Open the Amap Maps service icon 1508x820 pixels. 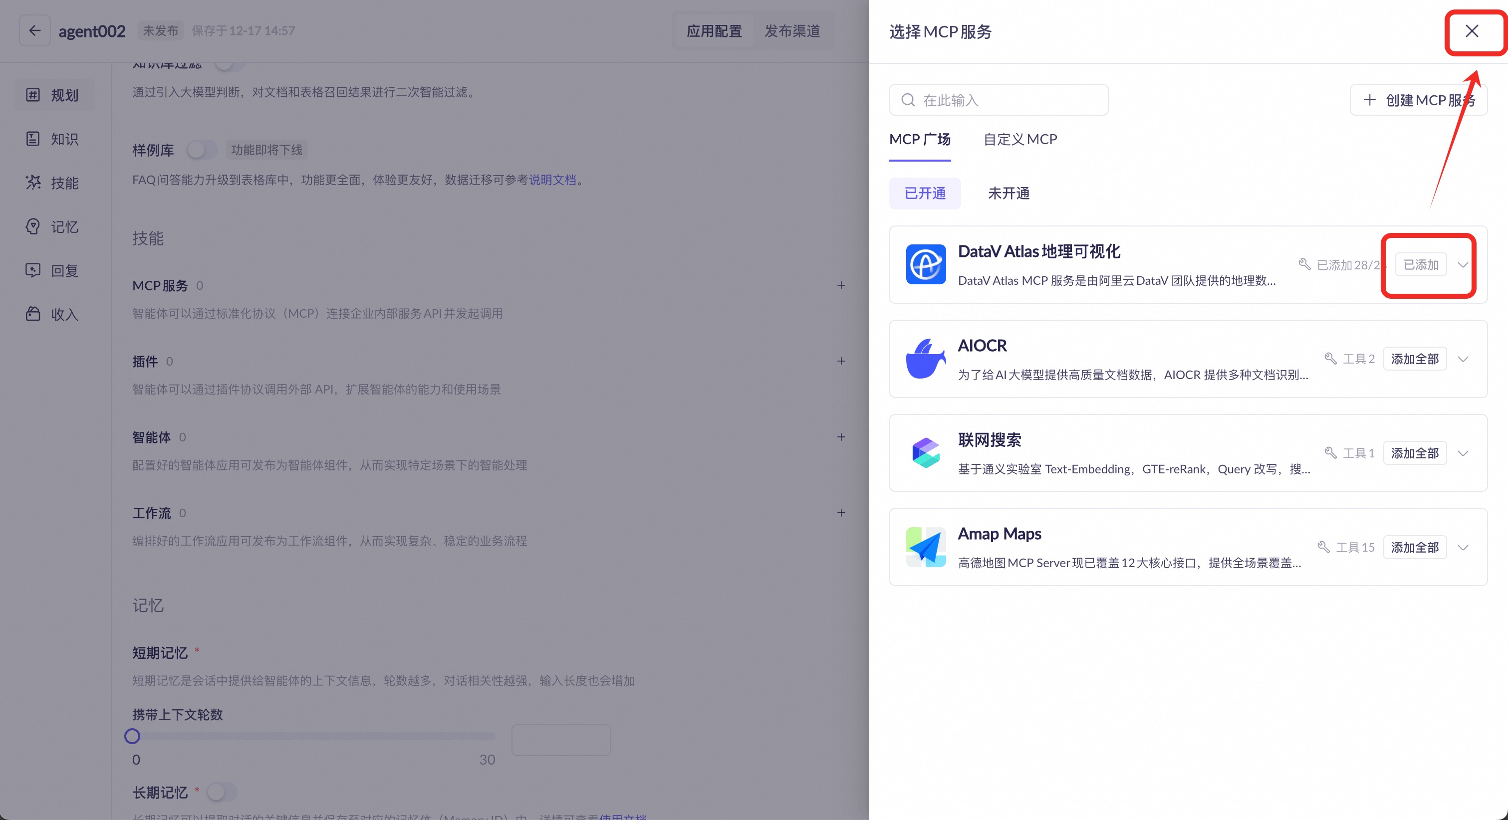(926, 547)
